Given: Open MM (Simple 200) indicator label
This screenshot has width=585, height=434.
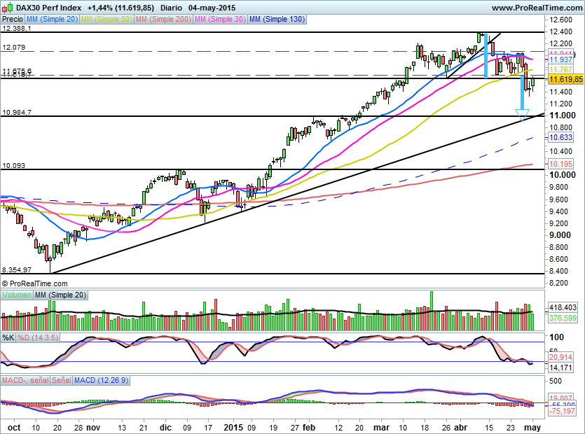Looking at the screenshot, I should [x=163, y=19].
